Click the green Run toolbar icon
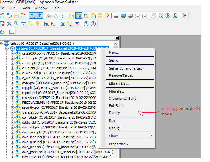 [x=168, y=15]
